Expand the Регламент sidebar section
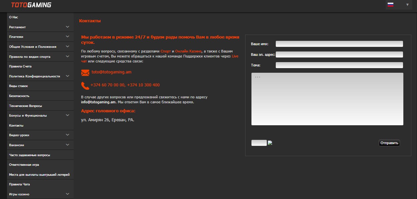Viewport: 417px width, 199px height. coord(40,27)
